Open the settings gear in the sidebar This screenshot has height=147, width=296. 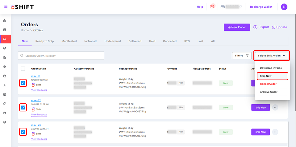click(x=5, y=122)
